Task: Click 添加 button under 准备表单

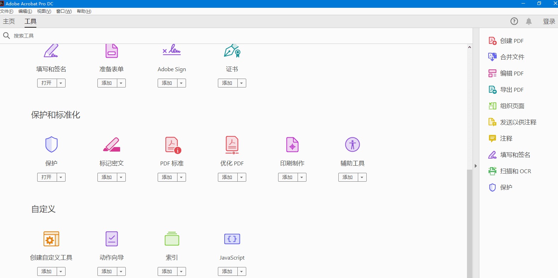Action: click(107, 83)
